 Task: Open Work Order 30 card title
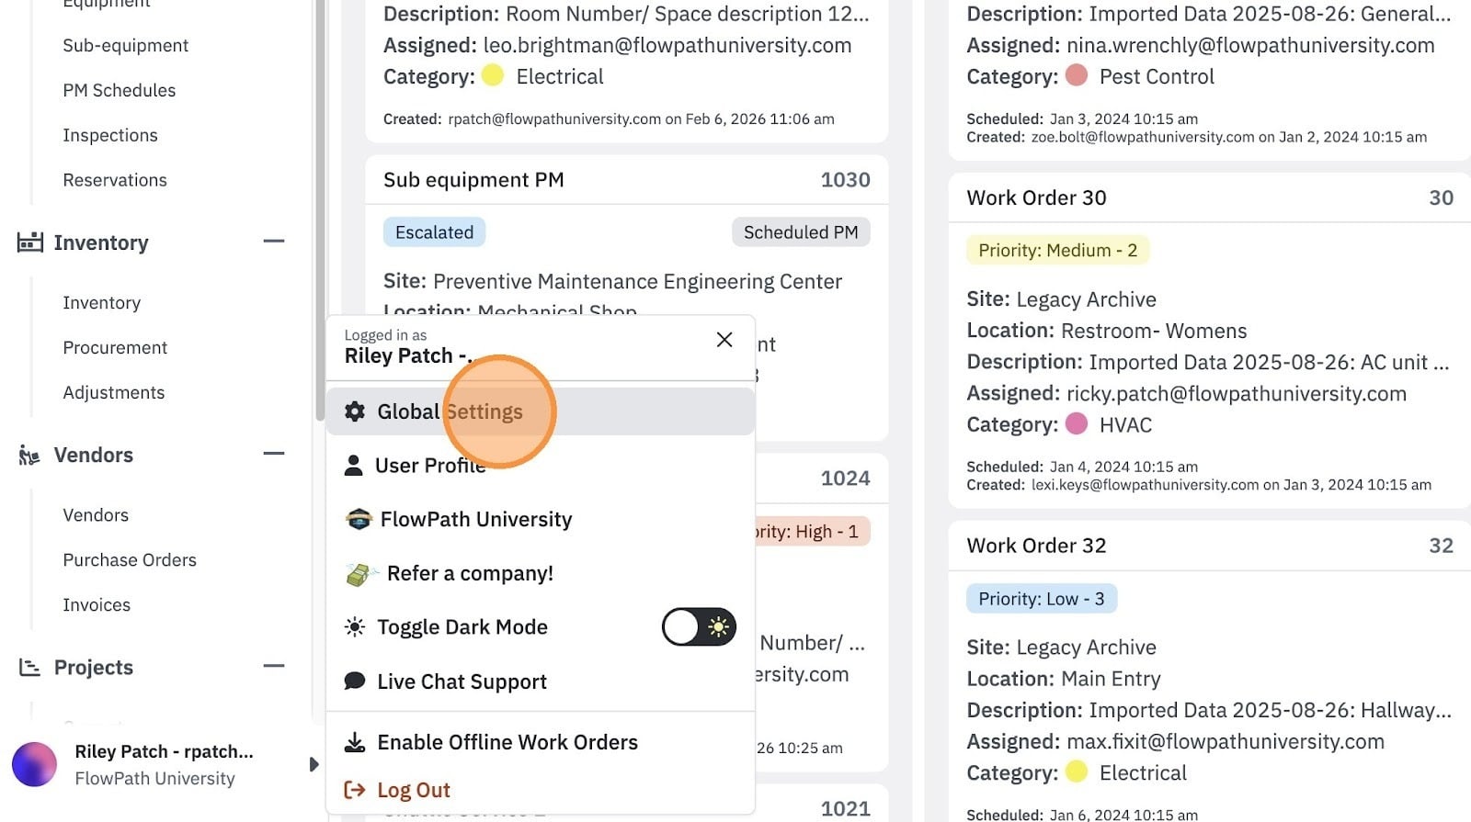(x=1036, y=197)
